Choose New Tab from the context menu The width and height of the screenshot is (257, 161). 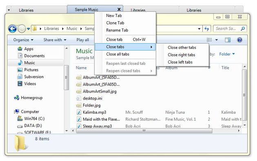pos(125,15)
